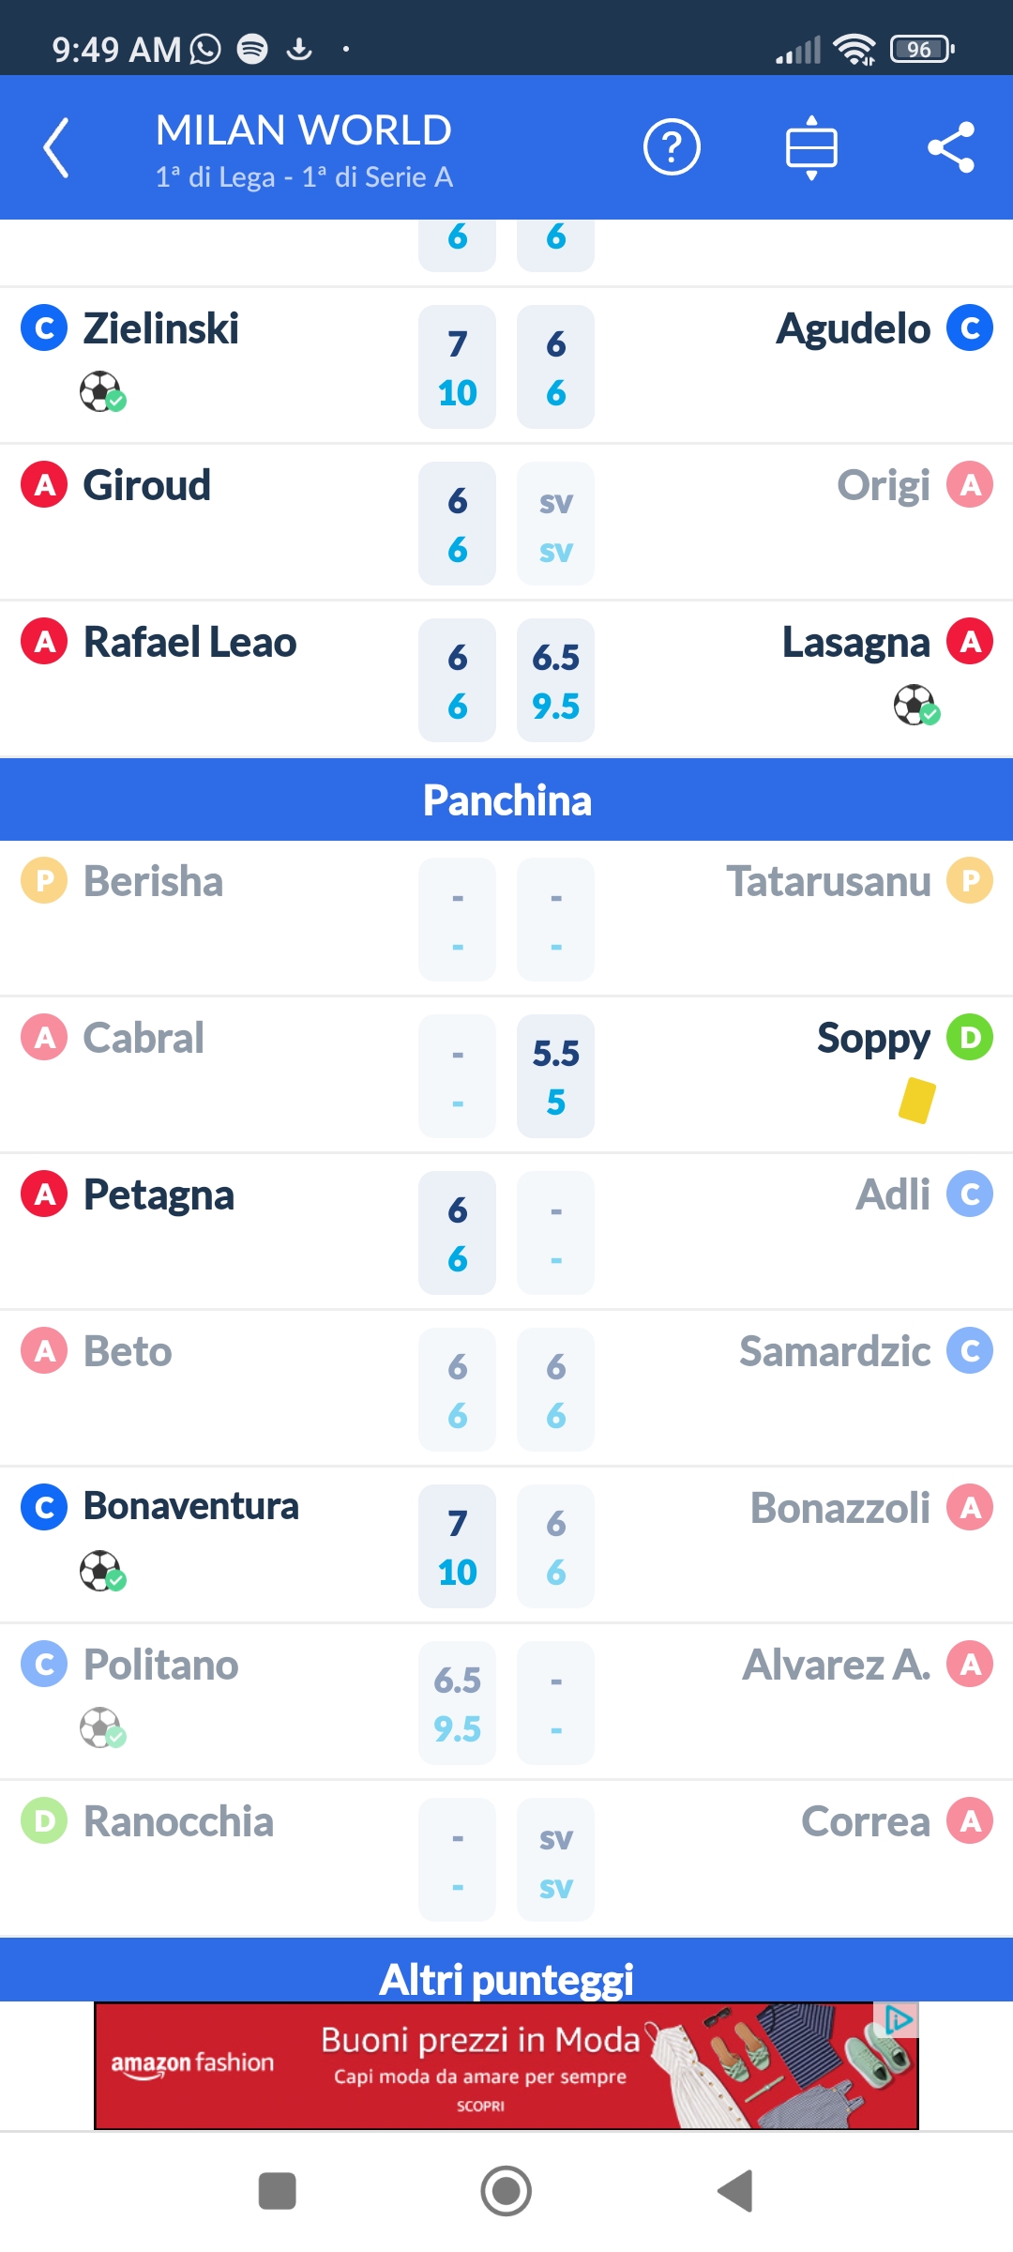Tap the attacker role badge next to Origi
The image size is (1013, 2252).
pos(970,485)
